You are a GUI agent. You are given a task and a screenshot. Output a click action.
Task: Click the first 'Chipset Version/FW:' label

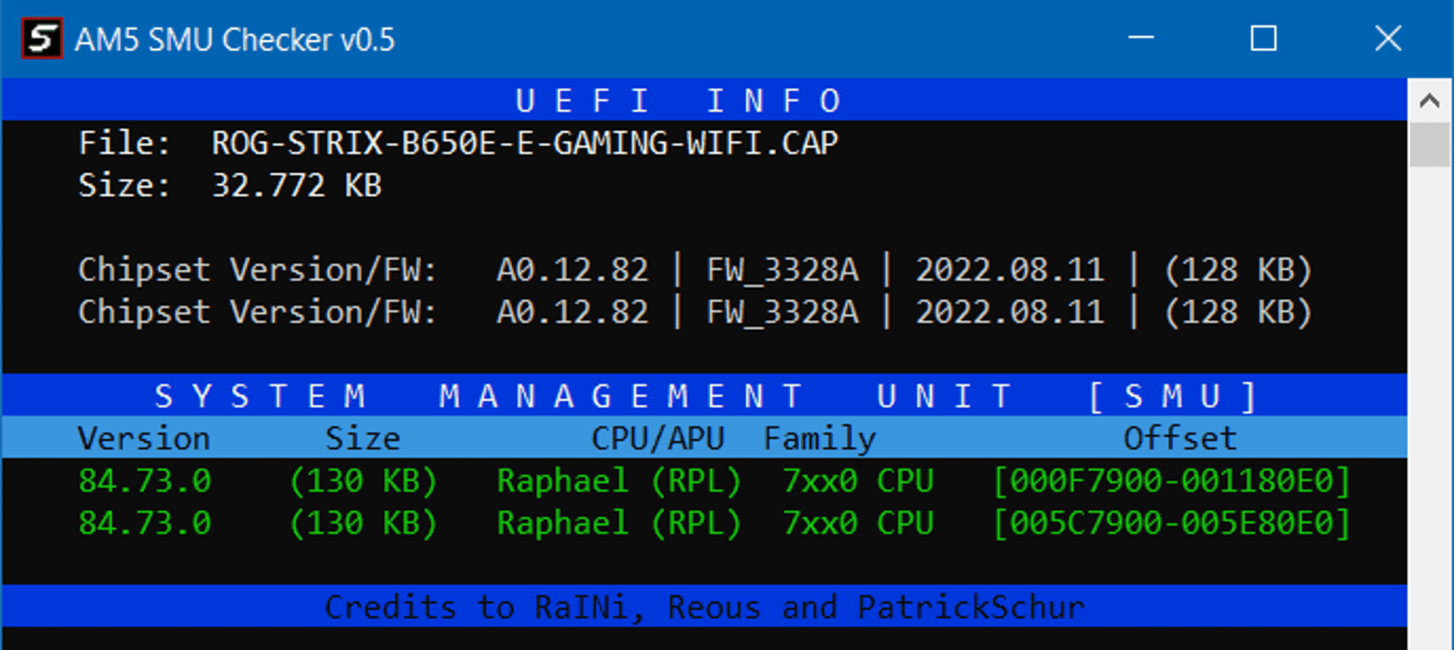(257, 270)
